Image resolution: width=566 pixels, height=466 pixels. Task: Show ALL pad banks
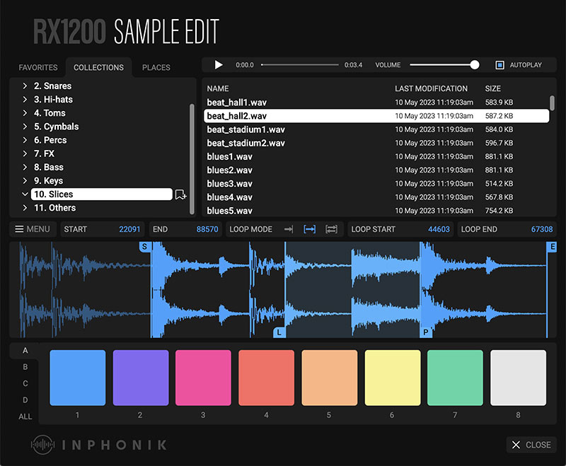[25, 417]
